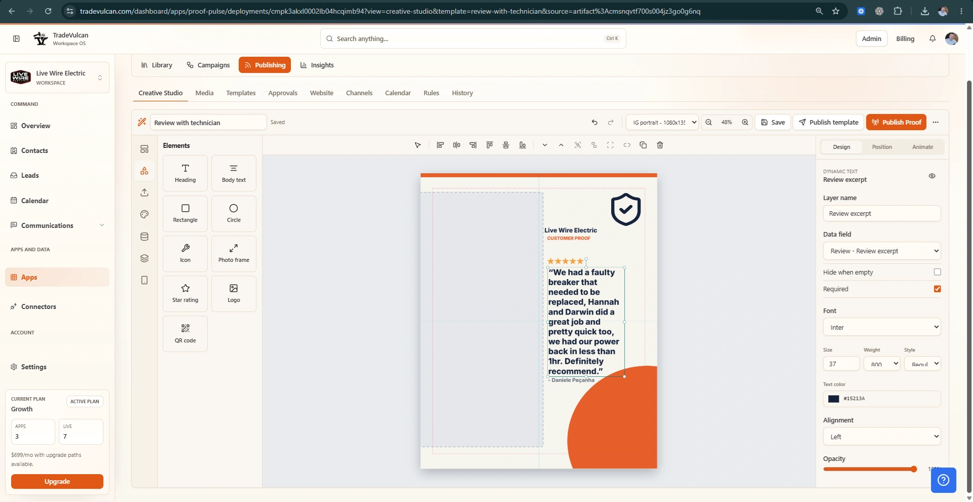Open the data fields database icon
The width and height of the screenshot is (973, 502).
click(x=144, y=237)
